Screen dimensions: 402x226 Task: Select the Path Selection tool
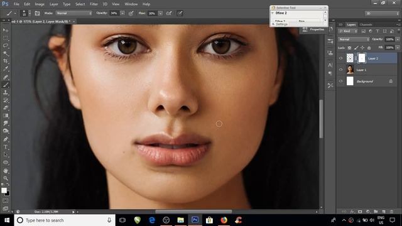6,155
